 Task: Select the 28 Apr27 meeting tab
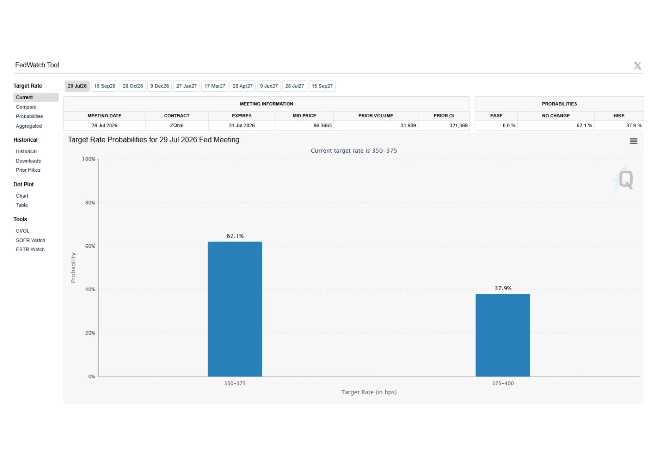(x=242, y=86)
